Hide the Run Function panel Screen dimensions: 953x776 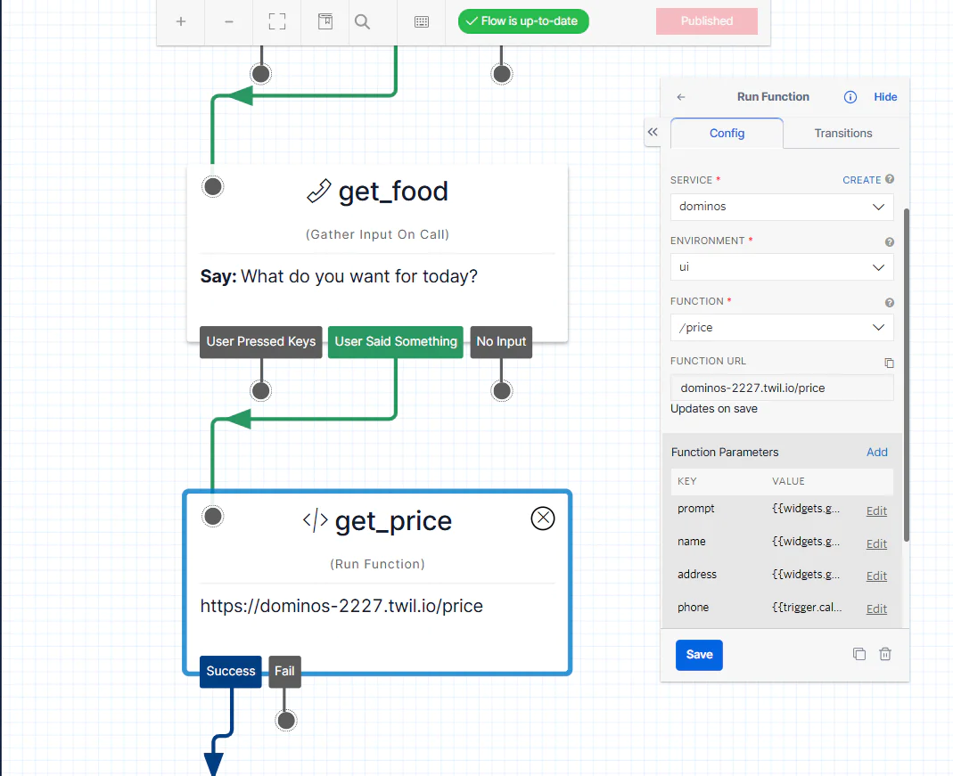[885, 97]
